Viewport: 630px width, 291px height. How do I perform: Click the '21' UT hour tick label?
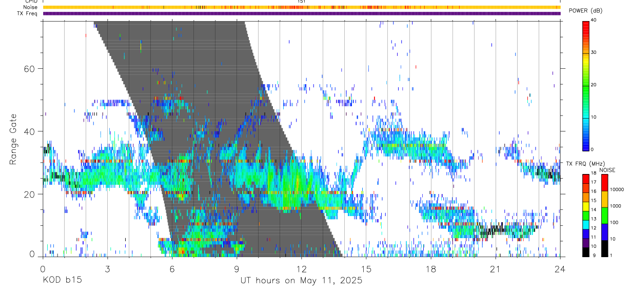pos(495,269)
